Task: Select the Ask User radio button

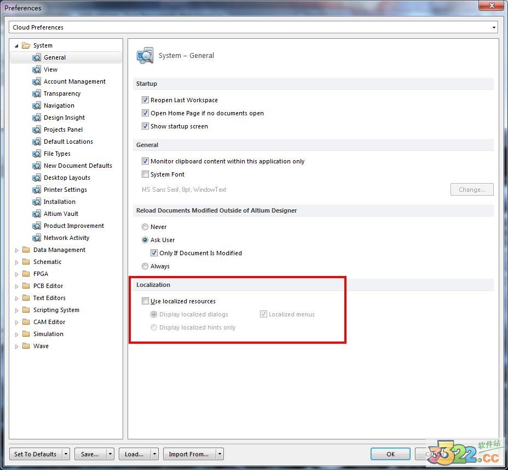Action: pos(145,240)
